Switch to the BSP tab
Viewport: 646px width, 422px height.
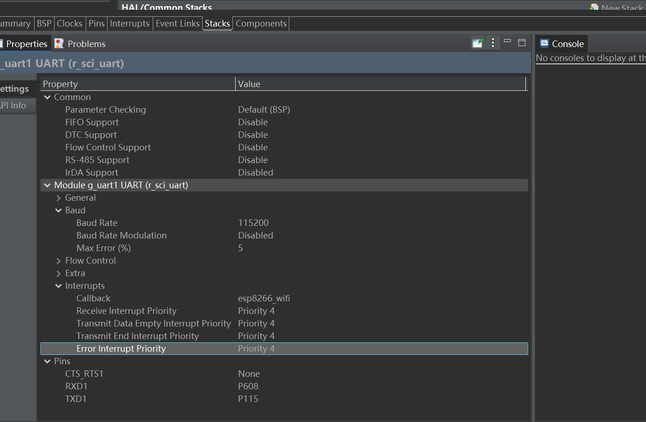coord(44,24)
